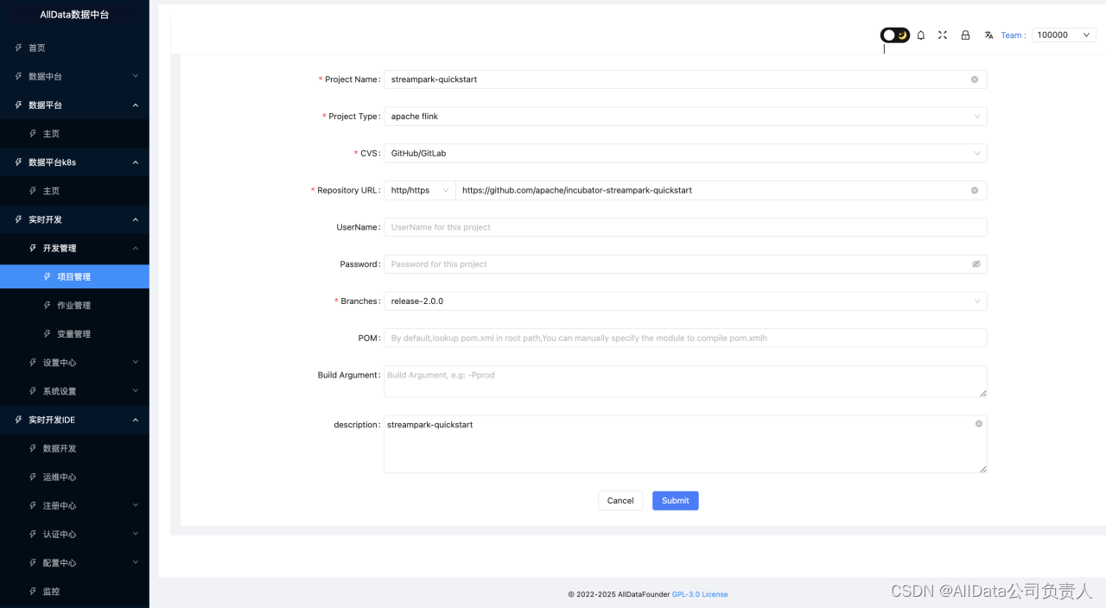
Task: Expand the 设置中心 submenu
Action: pos(74,363)
